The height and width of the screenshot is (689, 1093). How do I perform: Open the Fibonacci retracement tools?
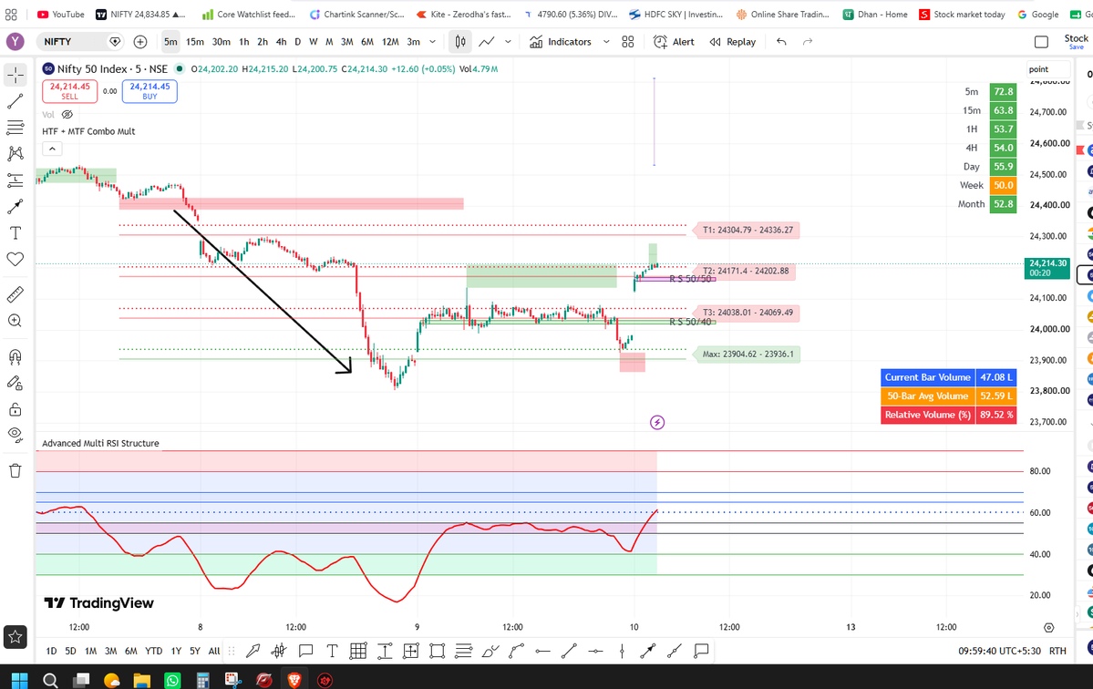(x=15, y=128)
